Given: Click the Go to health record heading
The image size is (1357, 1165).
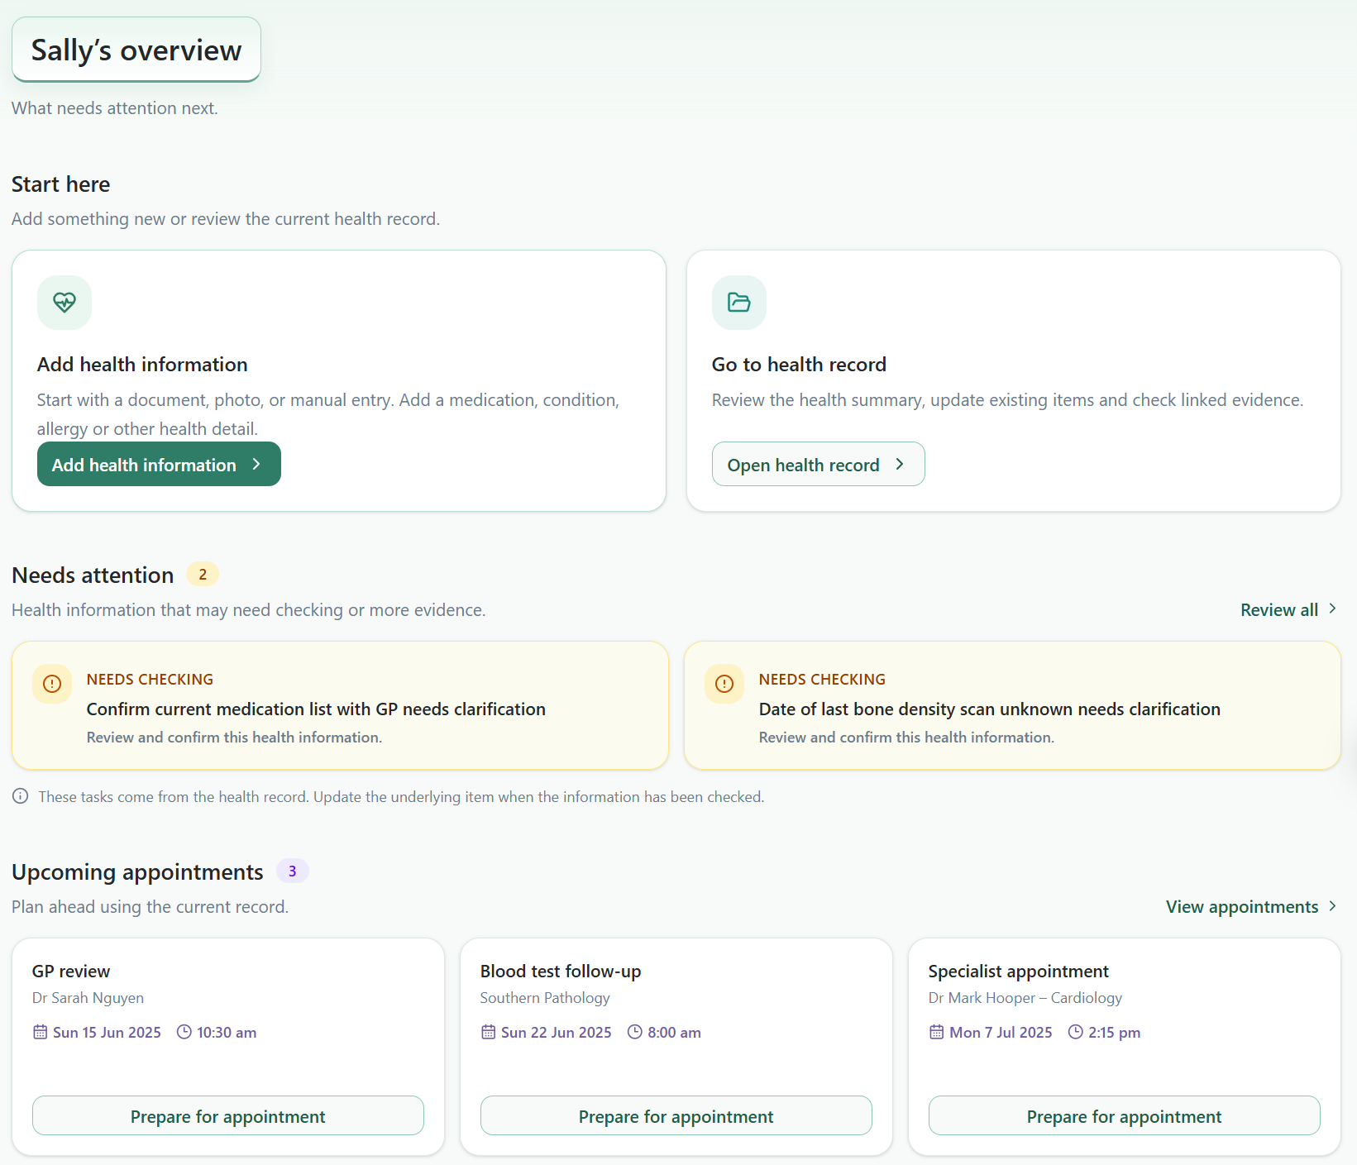Looking at the screenshot, I should (x=799, y=365).
